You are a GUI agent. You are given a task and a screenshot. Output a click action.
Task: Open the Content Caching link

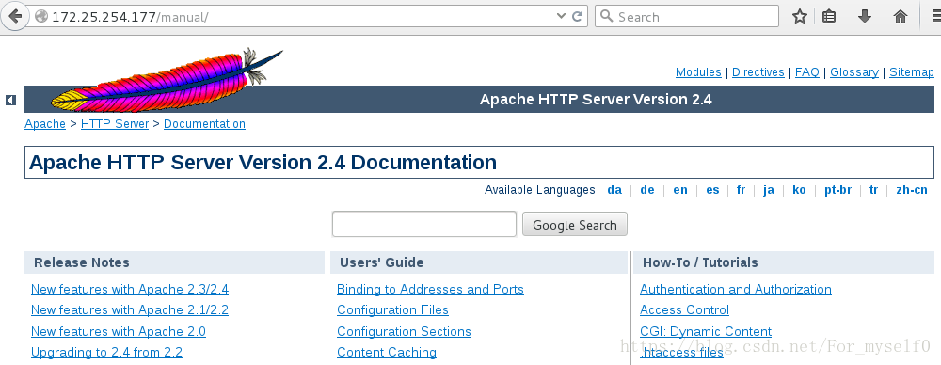coord(387,352)
